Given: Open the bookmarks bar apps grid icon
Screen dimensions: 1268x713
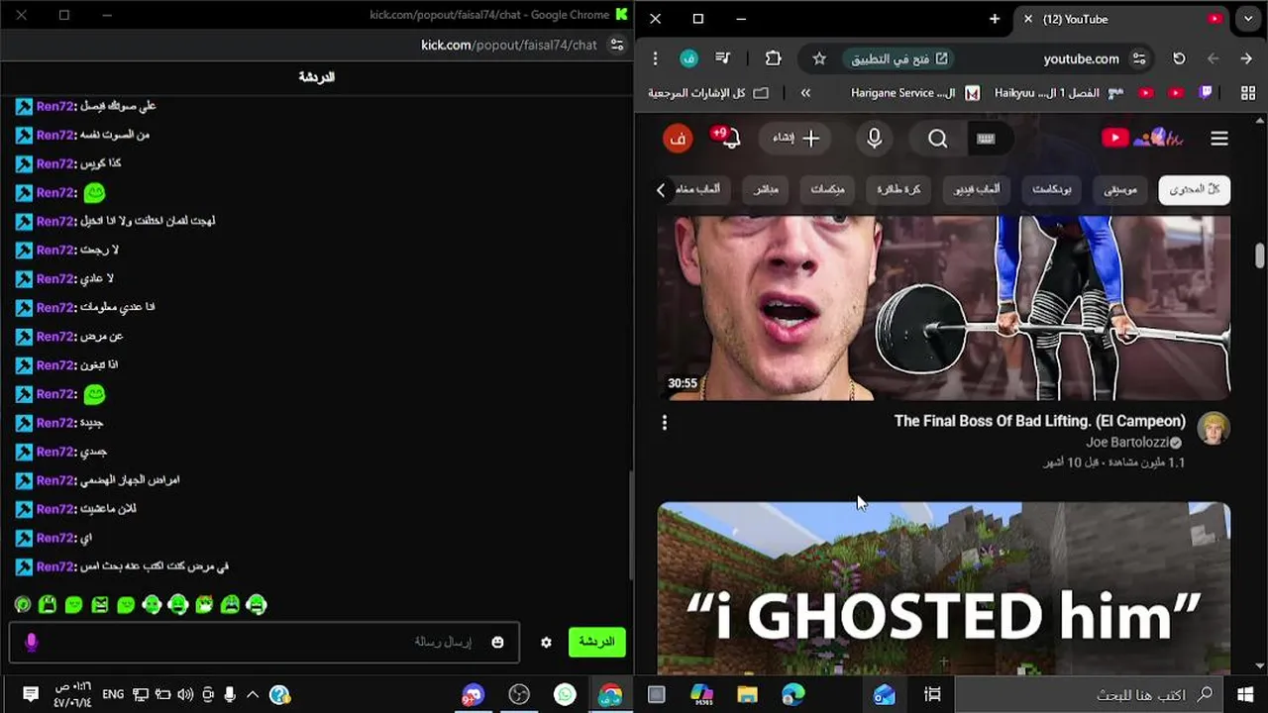Looking at the screenshot, I should point(1247,93).
